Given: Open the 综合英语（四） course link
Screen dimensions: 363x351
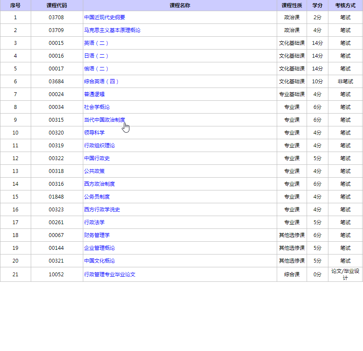Looking at the screenshot, I should click(101, 82).
